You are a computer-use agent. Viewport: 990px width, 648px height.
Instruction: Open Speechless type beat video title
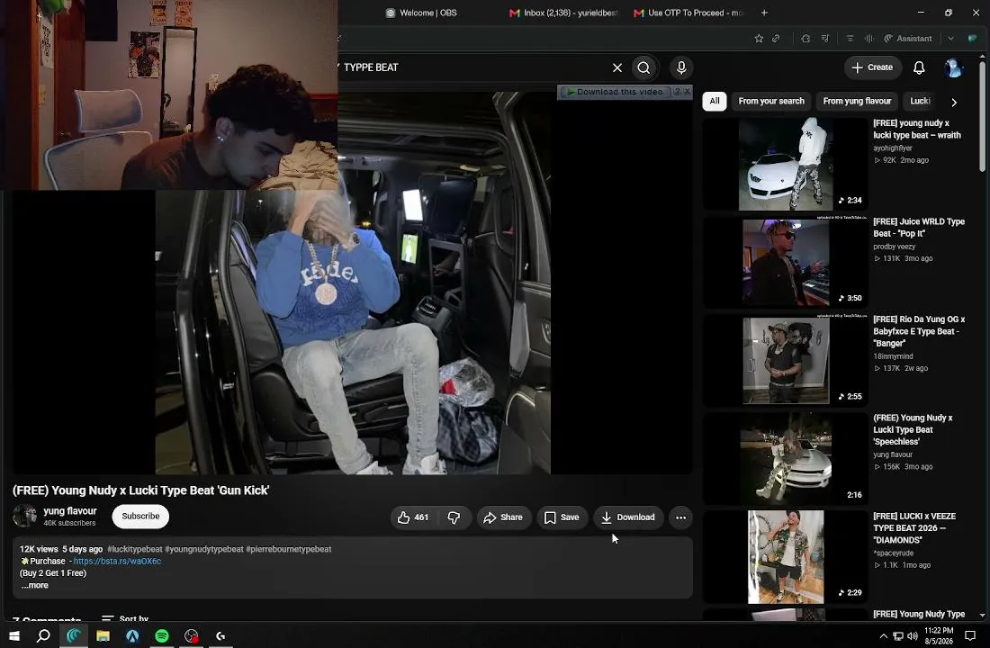coord(913,429)
